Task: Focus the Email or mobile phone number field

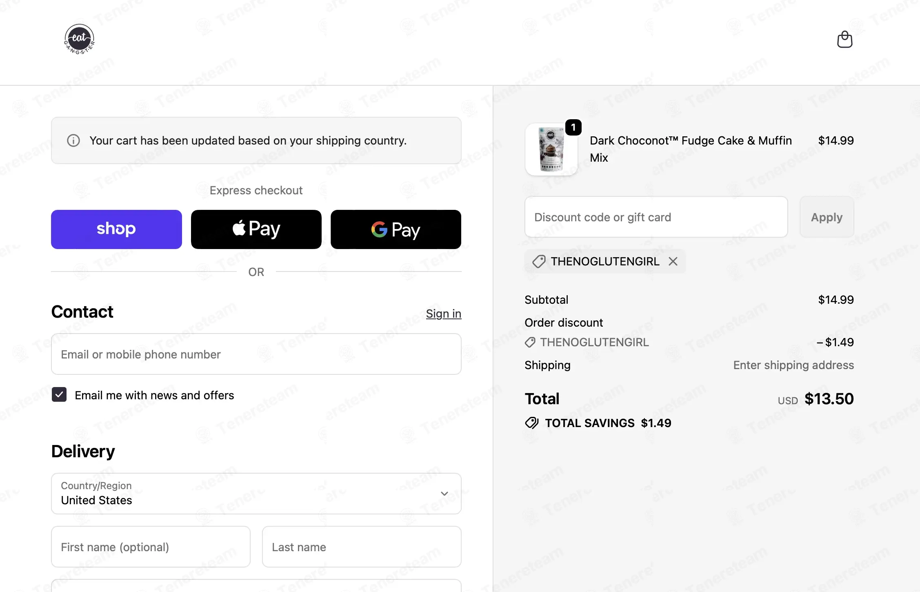Action: pyautogui.click(x=256, y=354)
